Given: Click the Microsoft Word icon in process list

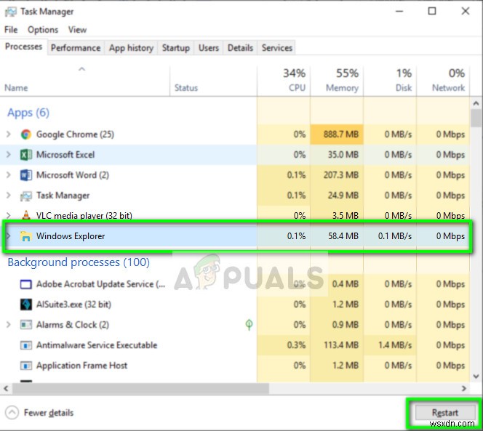Looking at the screenshot, I should tap(26, 175).
